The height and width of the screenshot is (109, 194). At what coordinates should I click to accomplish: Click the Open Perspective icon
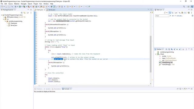click(189, 7)
